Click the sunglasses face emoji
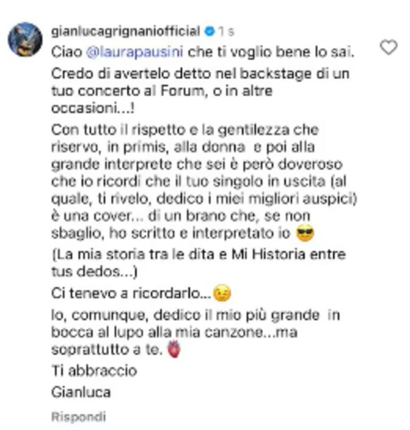410x430 pixels. tap(305, 233)
